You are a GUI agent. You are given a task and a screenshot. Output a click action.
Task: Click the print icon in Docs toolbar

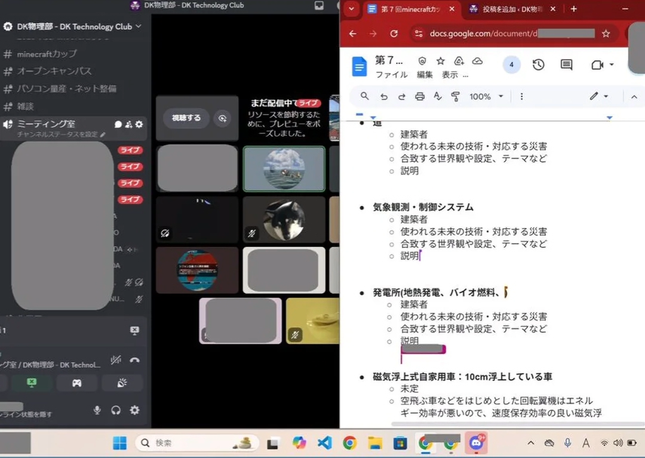pyautogui.click(x=420, y=97)
